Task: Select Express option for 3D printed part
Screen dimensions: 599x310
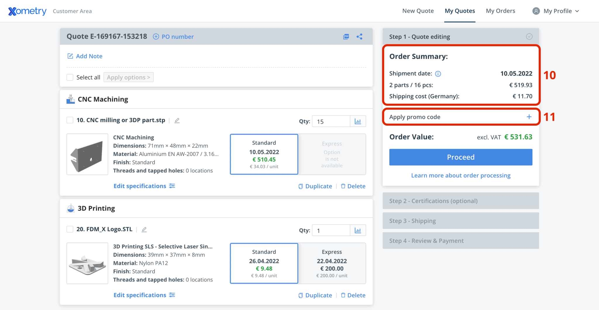Action: click(x=332, y=263)
